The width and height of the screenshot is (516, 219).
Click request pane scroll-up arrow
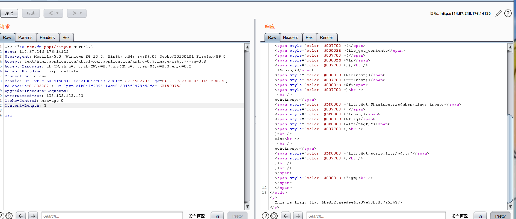point(247,47)
